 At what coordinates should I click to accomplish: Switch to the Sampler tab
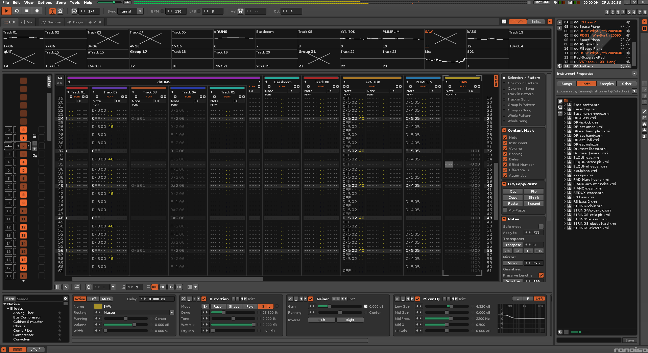(x=51, y=22)
